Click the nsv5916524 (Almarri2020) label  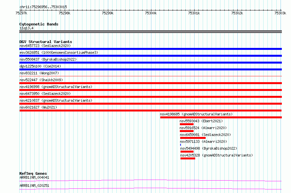(x=203, y=128)
